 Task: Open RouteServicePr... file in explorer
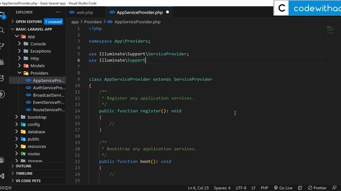37,110
